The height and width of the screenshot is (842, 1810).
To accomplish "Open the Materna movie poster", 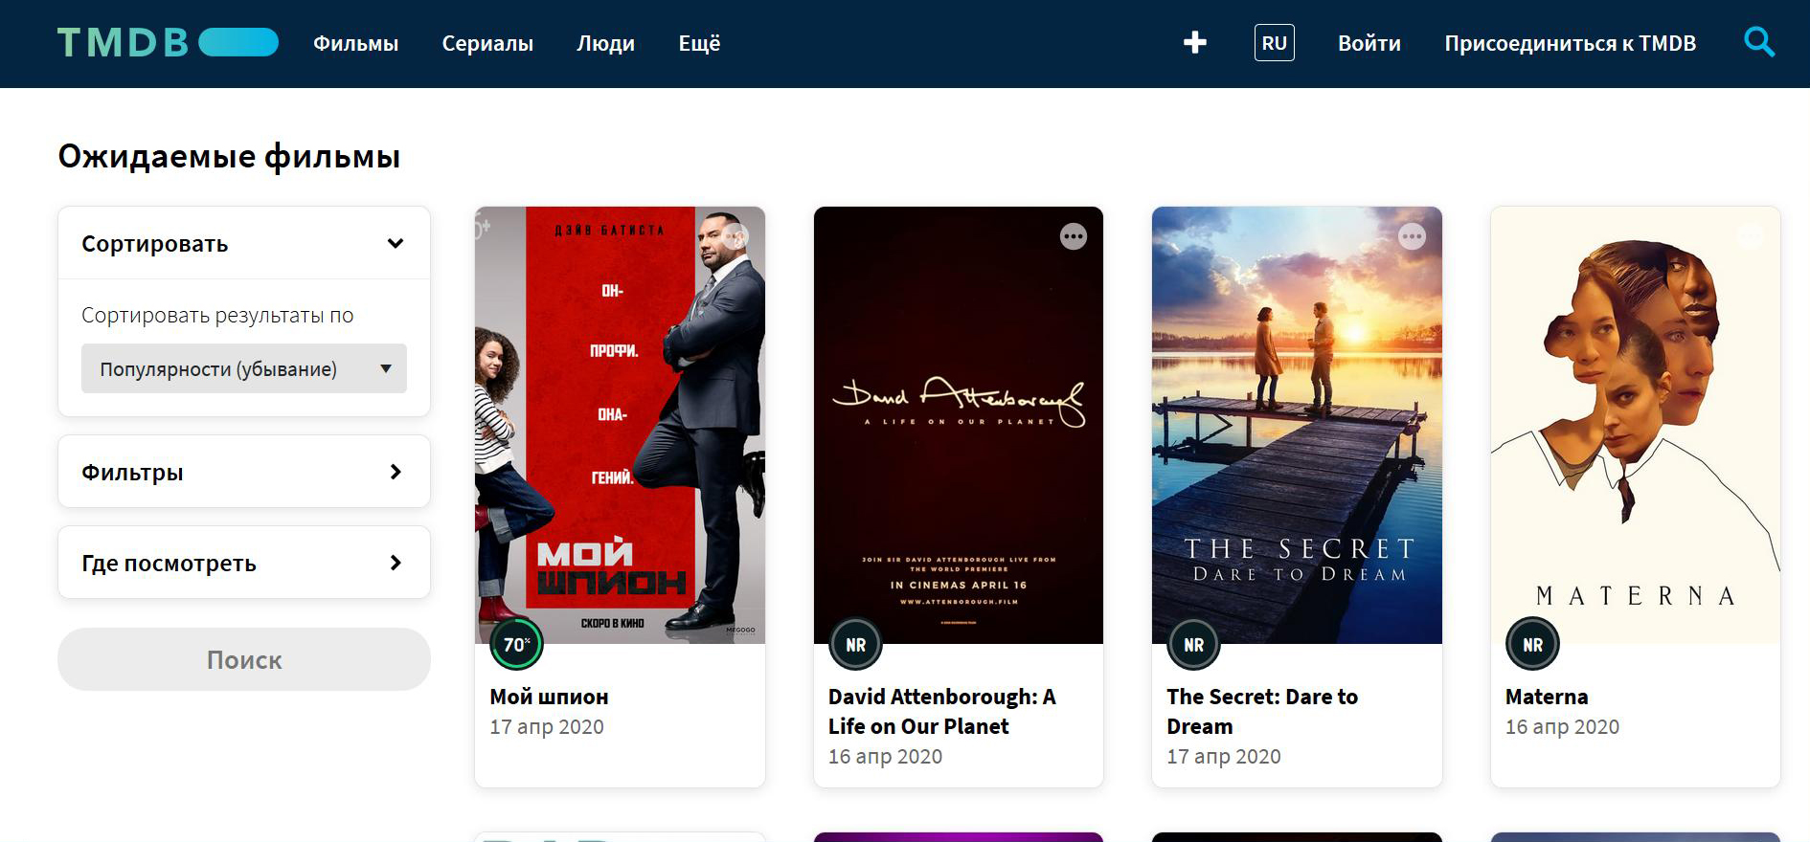I will pyautogui.click(x=1635, y=421).
